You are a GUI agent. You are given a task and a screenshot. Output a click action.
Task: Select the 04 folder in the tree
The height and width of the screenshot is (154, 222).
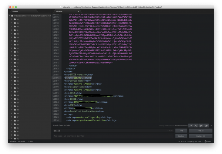[x=30, y=121]
